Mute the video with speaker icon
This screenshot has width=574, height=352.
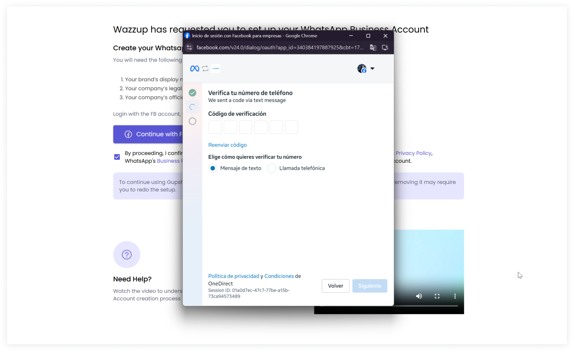(419, 296)
